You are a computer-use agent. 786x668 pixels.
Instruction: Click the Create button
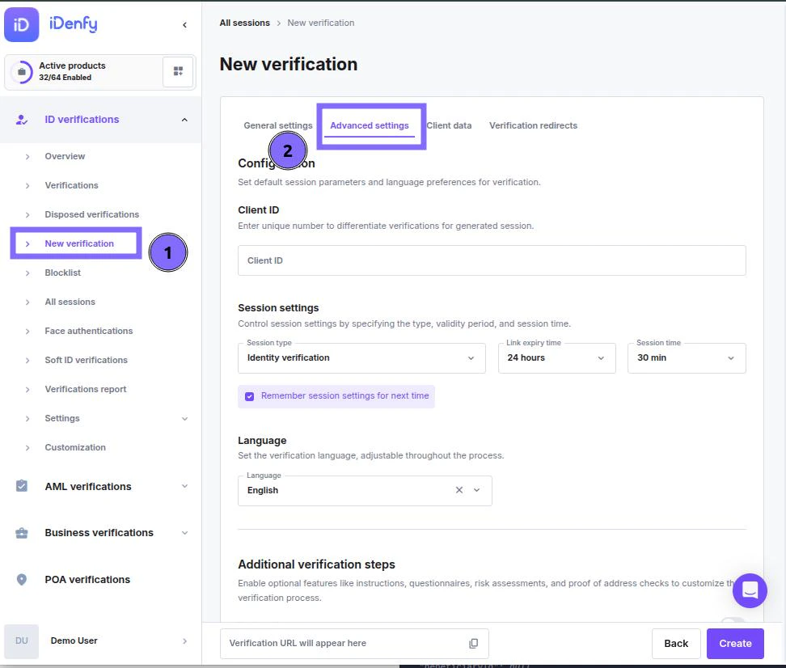(x=735, y=644)
